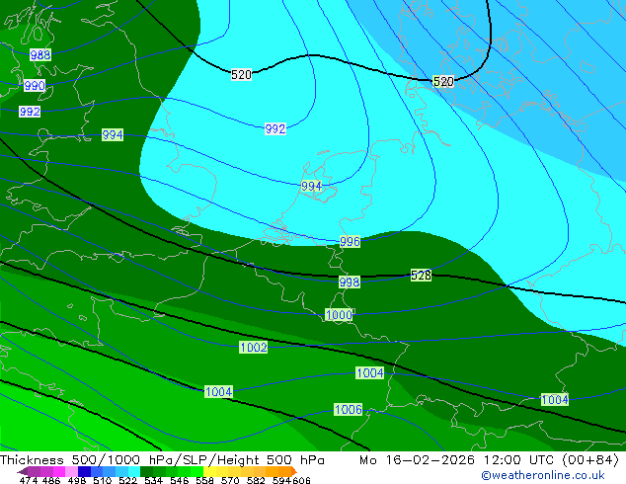The height and width of the screenshot is (484, 626).
Task: Click the legend value 546
Action: (180, 480)
